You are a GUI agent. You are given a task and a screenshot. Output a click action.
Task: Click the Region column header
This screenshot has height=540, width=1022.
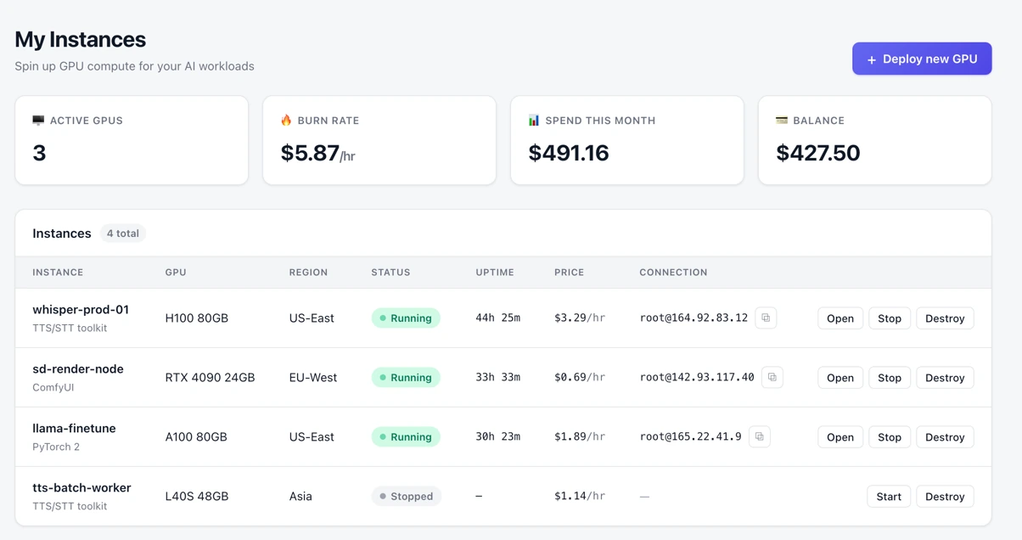click(x=308, y=273)
